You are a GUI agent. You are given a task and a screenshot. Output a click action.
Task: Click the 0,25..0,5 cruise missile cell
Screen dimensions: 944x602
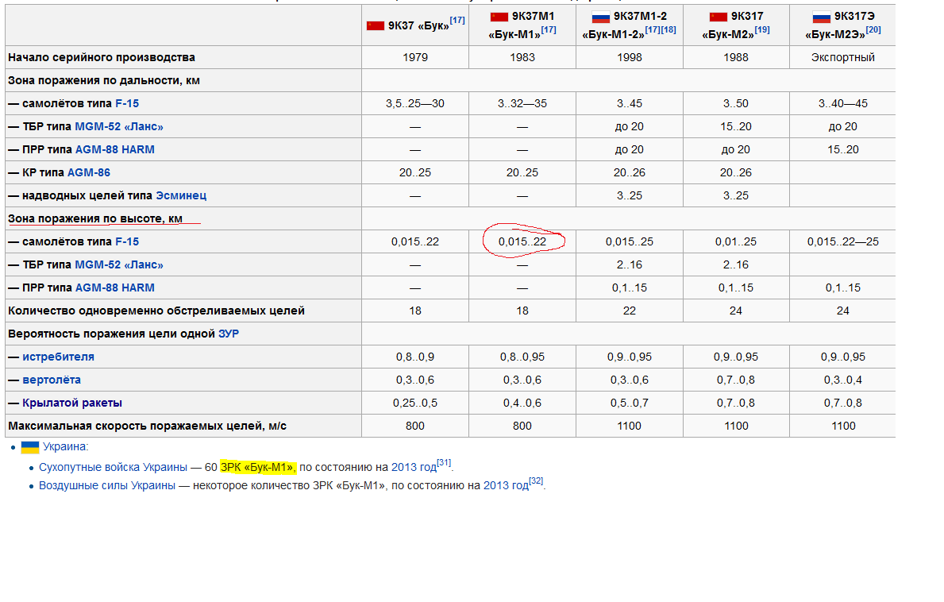pos(414,403)
